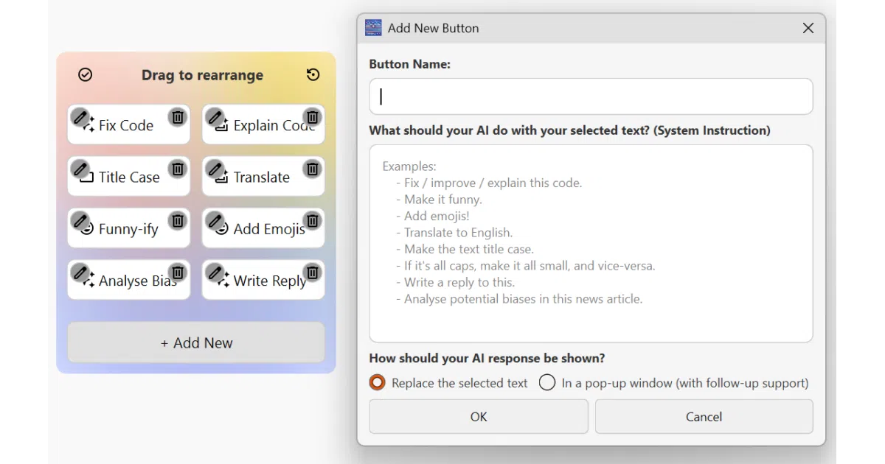Click the Button Name input field

(591, 96)
